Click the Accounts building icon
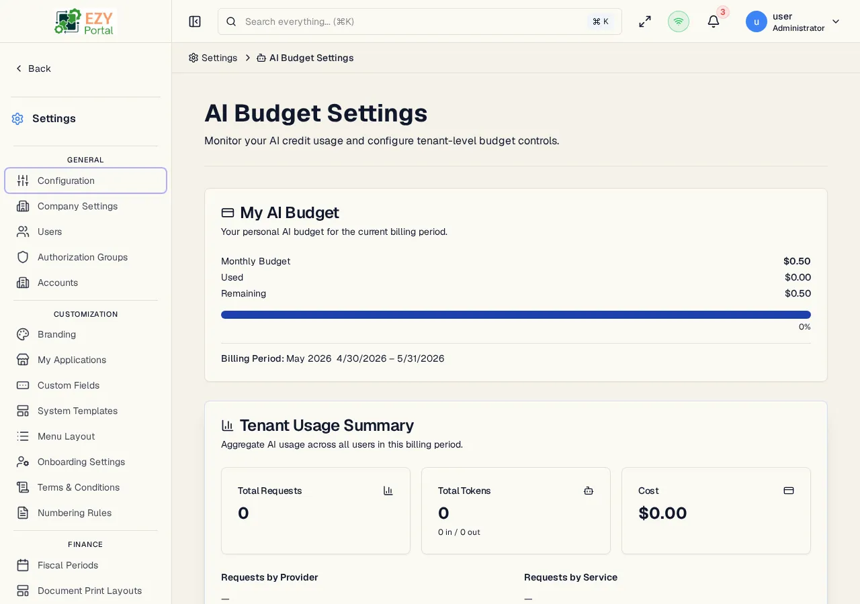The height and width of the screenshot is (604, 860). tap(23, 283)
